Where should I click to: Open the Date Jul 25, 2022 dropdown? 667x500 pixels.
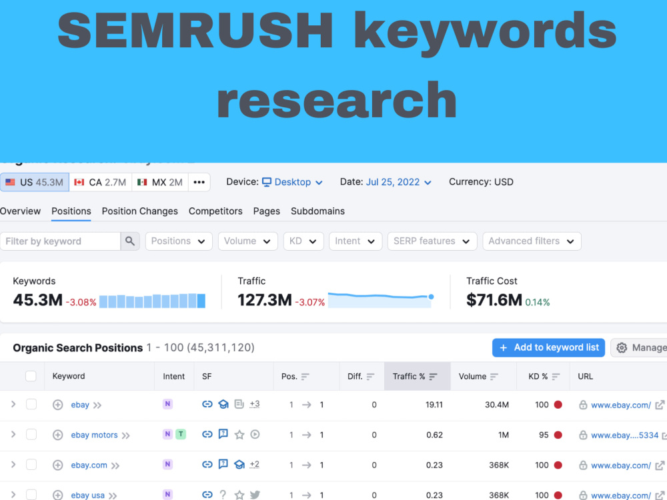399,182
